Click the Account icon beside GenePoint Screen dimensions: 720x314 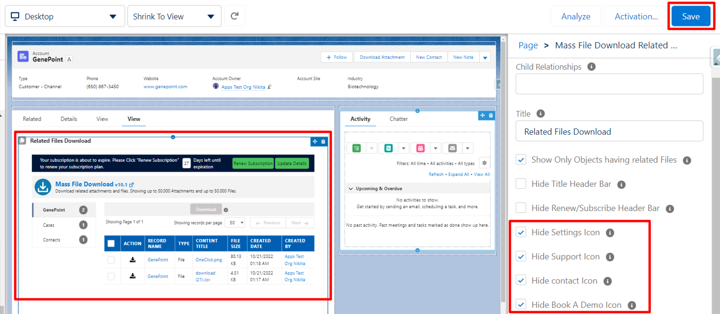[23, 57]
